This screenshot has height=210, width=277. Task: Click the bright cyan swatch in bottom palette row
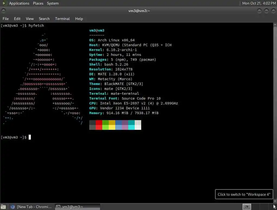click(x=131, y=127)
